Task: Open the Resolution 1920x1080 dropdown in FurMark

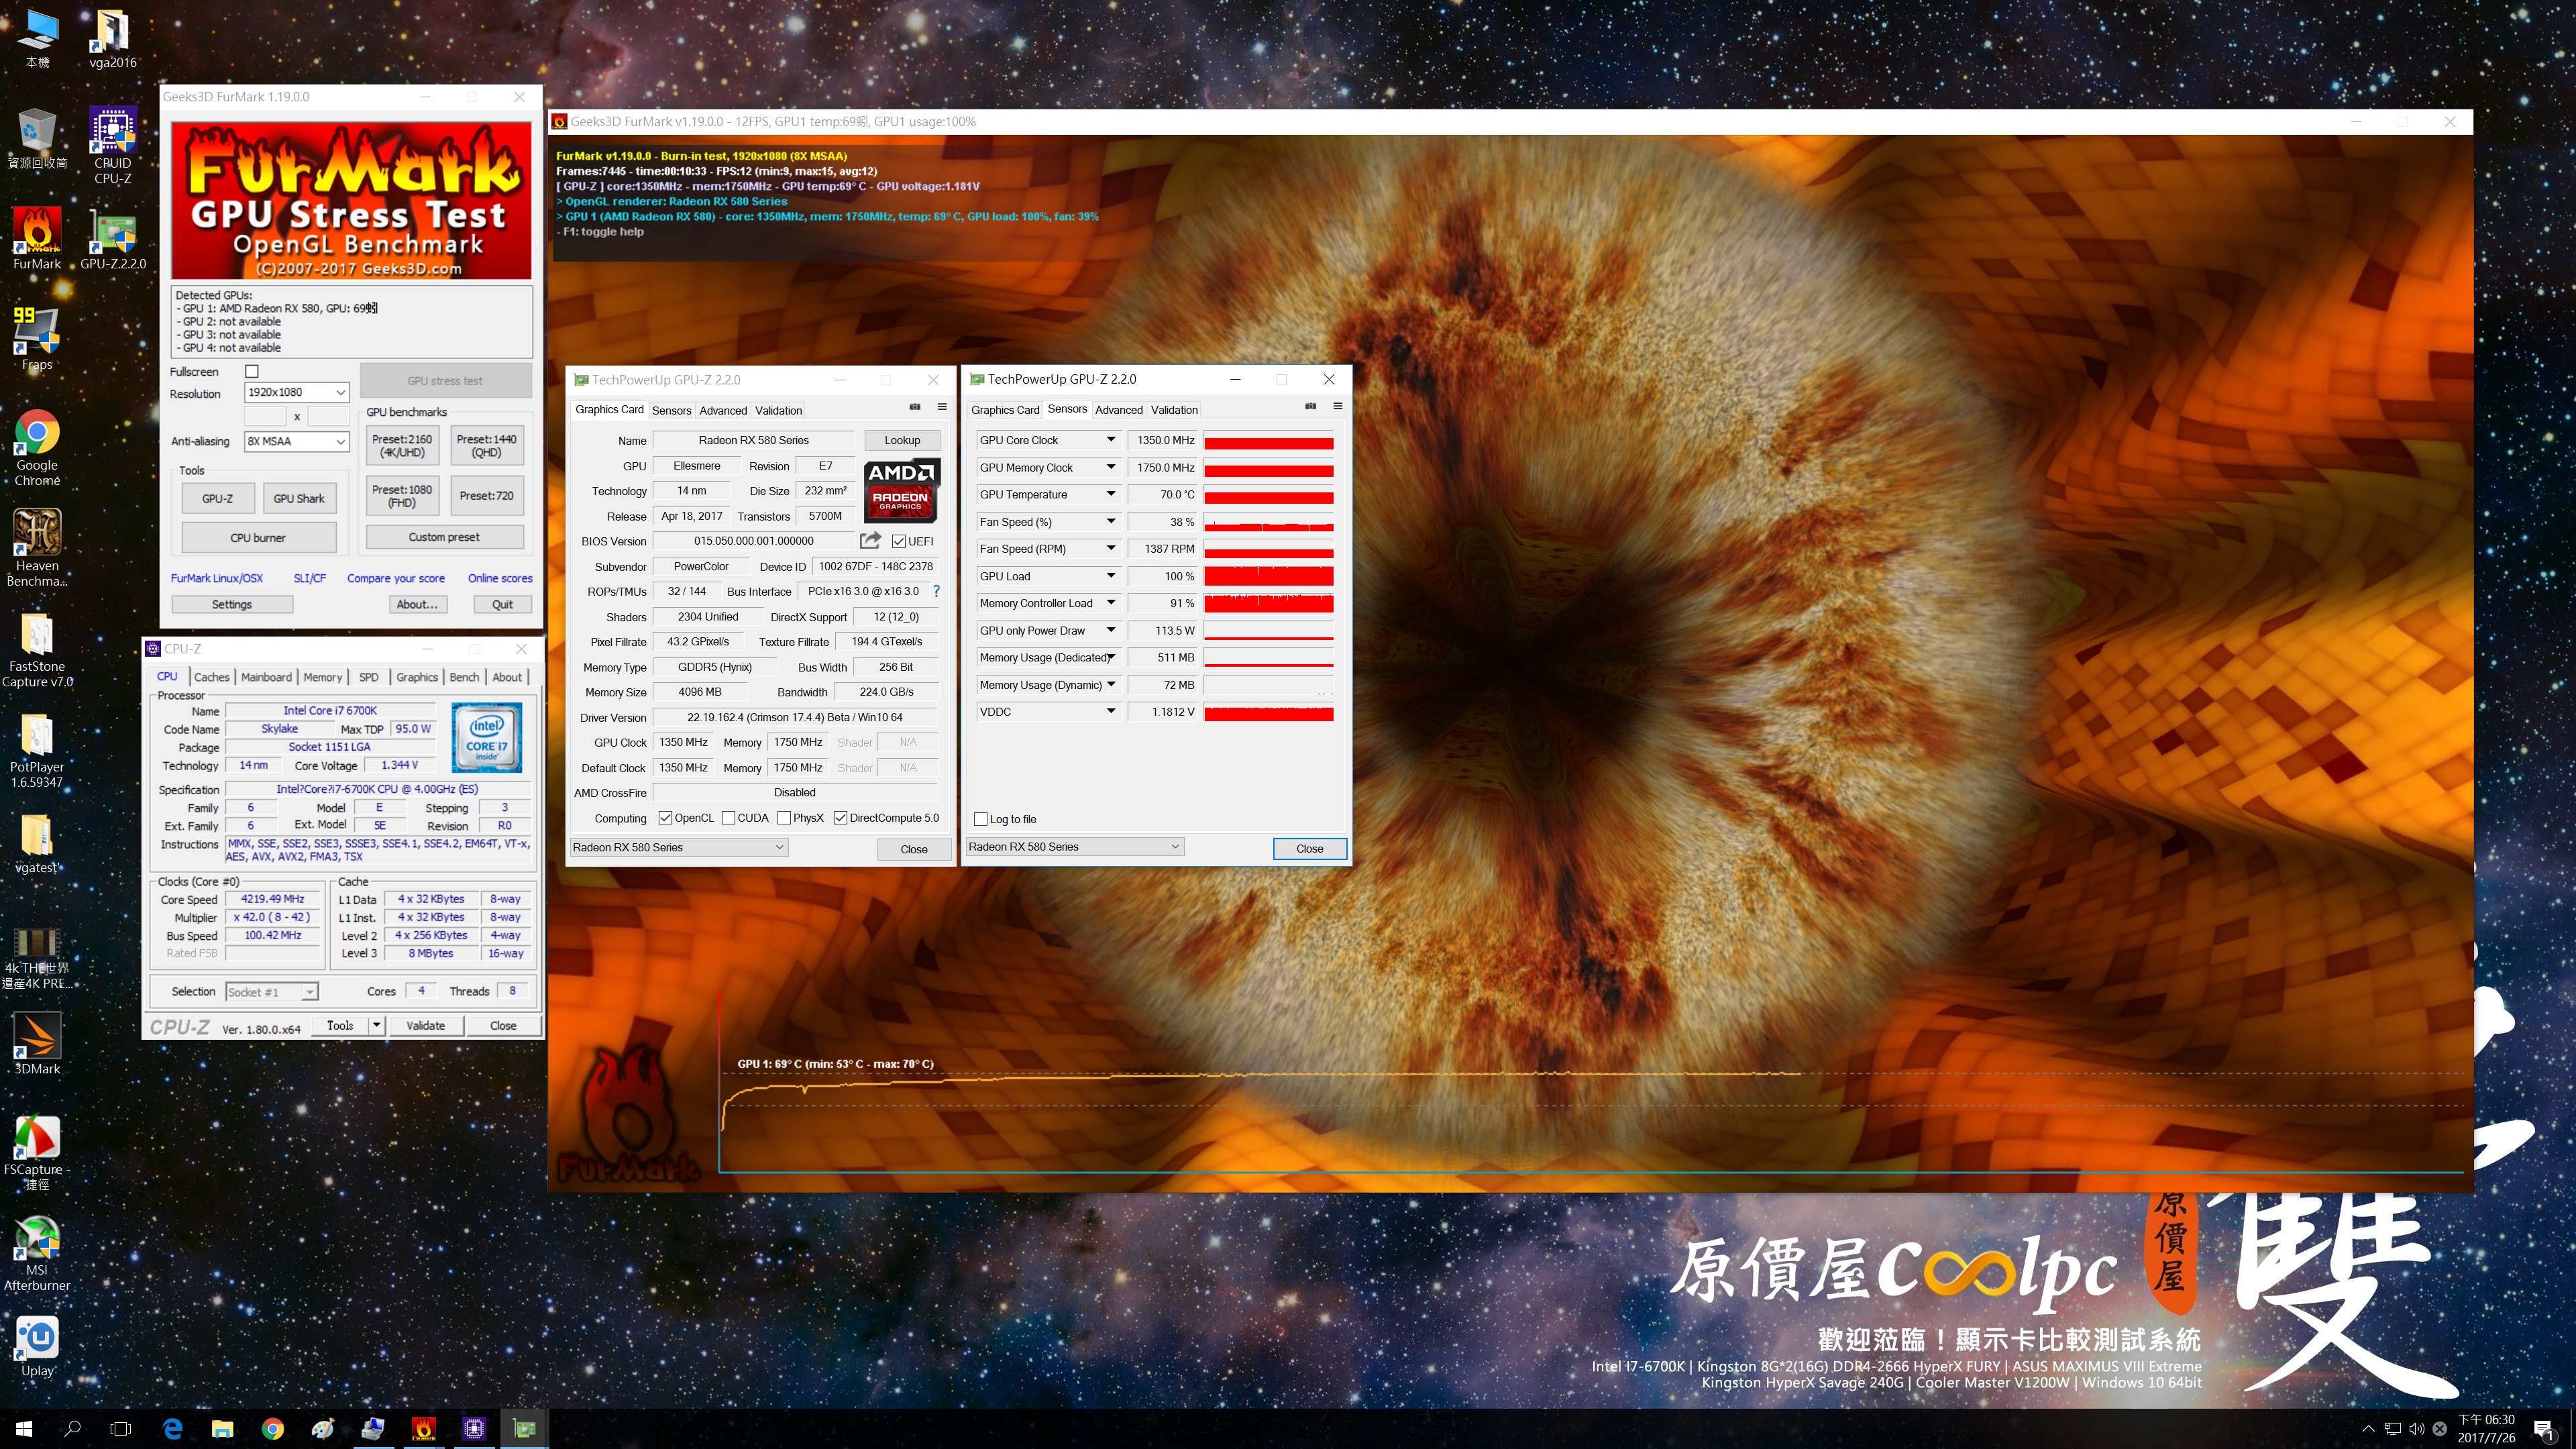Action: [297, 392]
